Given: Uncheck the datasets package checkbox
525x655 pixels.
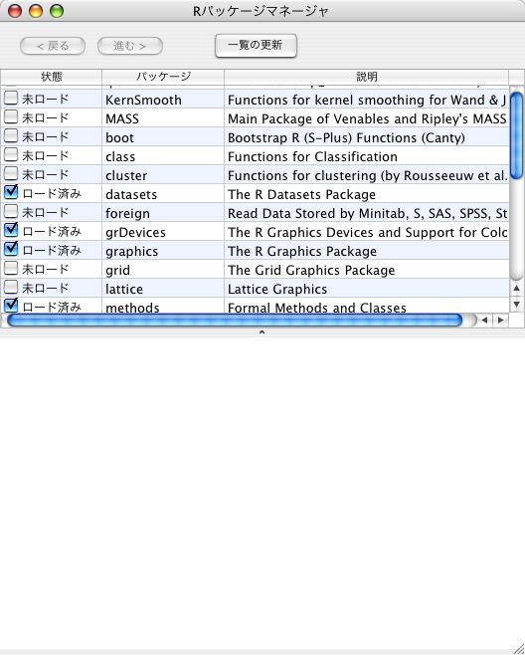Looking at the screenshot, I should pos(10,192).
